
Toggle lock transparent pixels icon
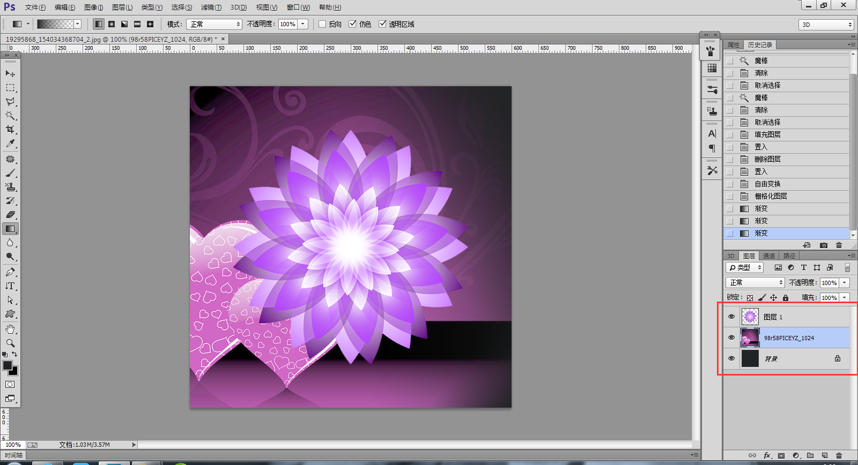tap(750, 298)
